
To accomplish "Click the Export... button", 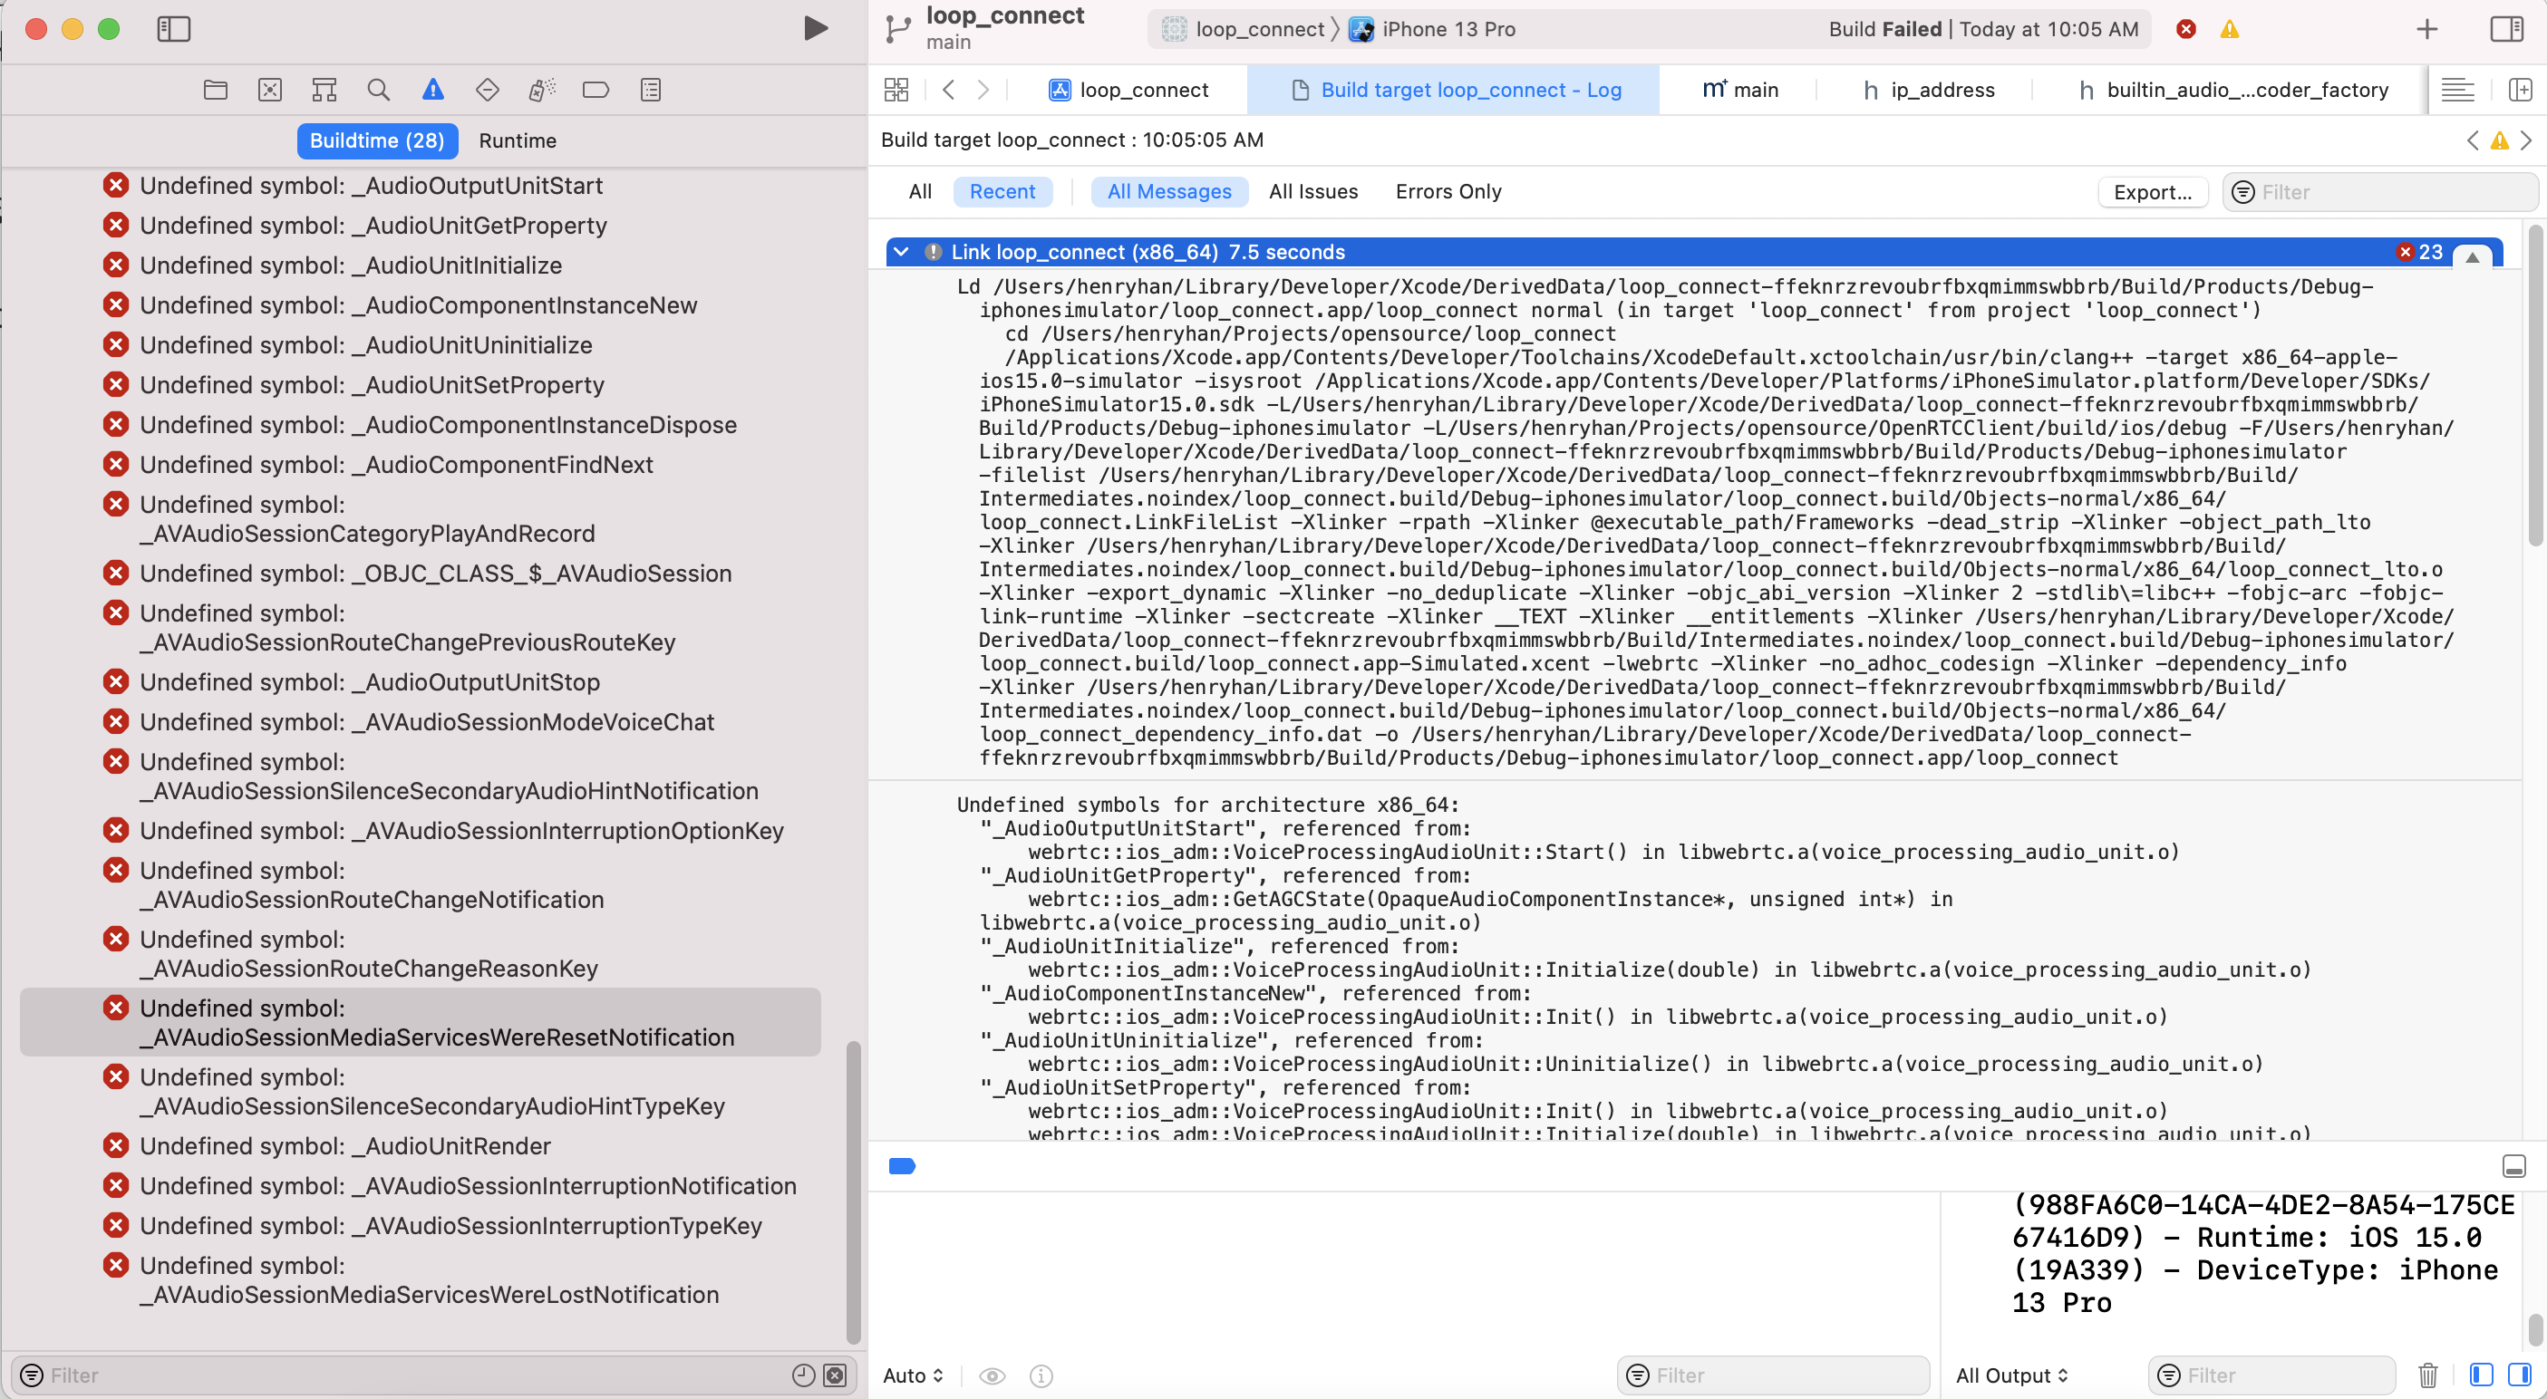I will tap(2153, 192).
